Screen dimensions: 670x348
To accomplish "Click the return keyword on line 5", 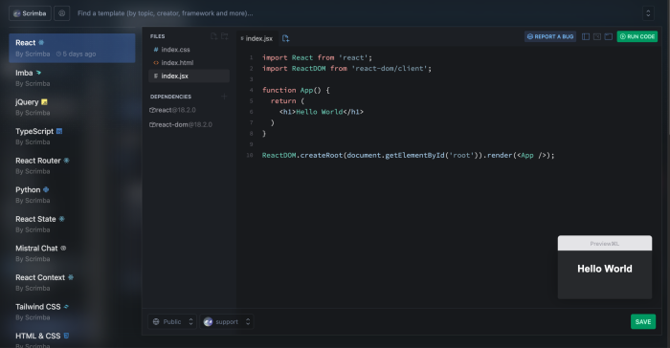I will [283, 101].
